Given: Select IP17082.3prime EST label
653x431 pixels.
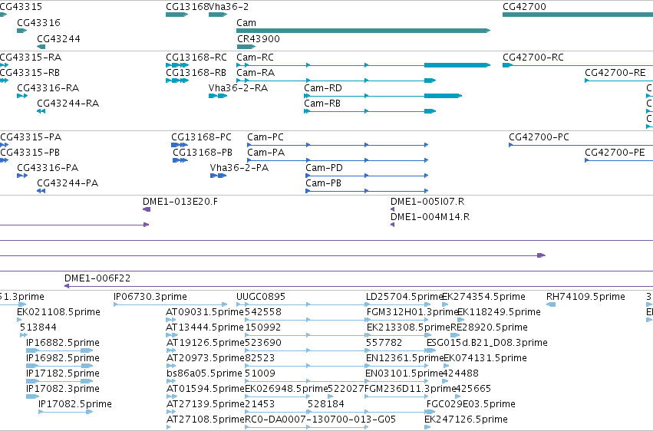Looking at the screenshot, I should (62, 389).
